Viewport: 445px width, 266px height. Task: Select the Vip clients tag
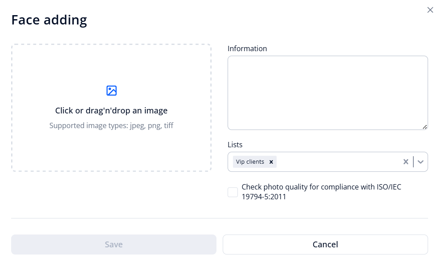[249, 161]
